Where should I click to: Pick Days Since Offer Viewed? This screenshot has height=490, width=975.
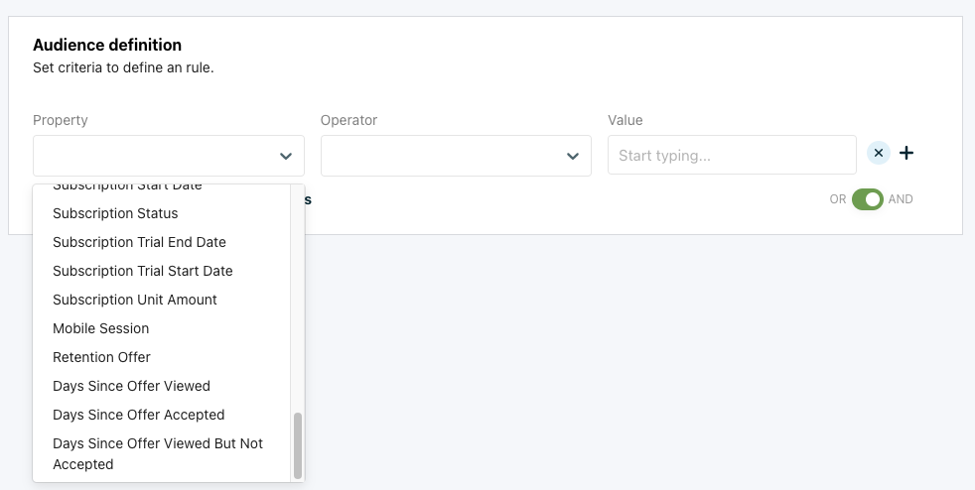click(131, 386)
